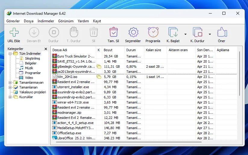This screenshot has height=155, width=248.
Task: Select OfficeSetup.exe row
Action: 144,133
